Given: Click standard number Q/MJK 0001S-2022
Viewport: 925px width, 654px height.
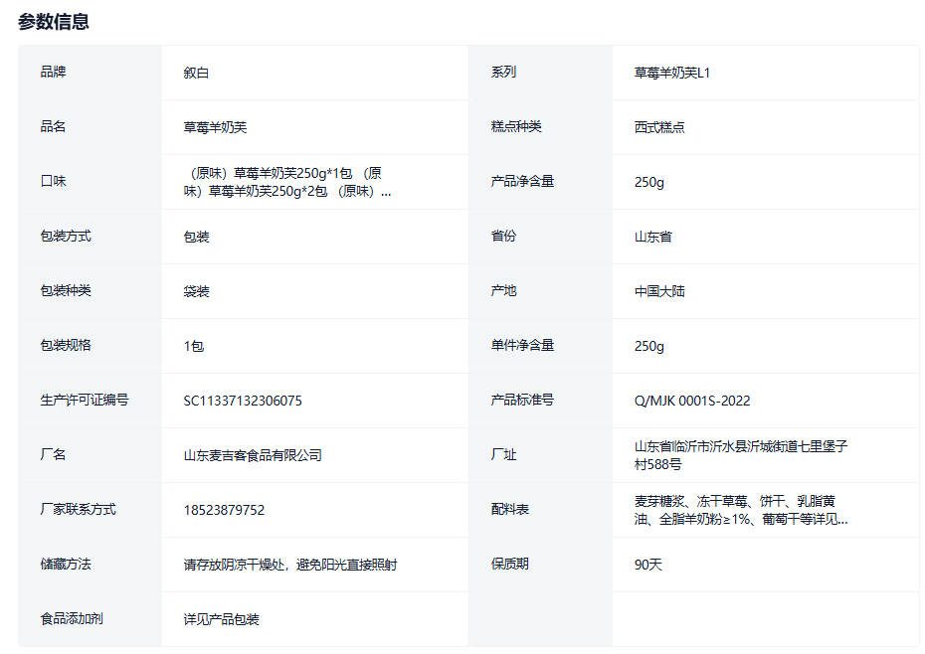Looking at the screenshot, I should 692,401.
